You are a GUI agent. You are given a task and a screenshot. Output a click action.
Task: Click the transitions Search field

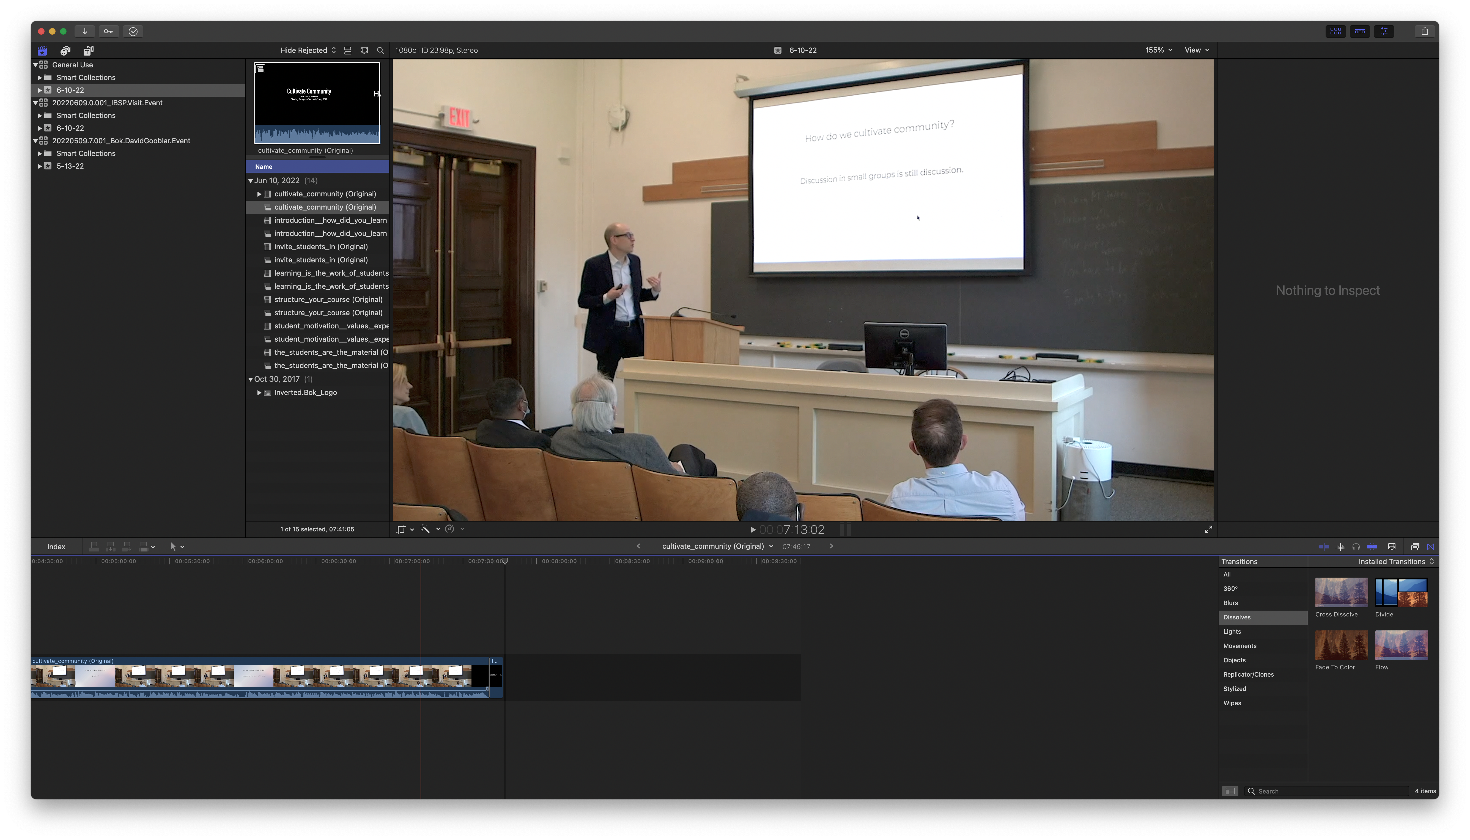[1327, 791]
